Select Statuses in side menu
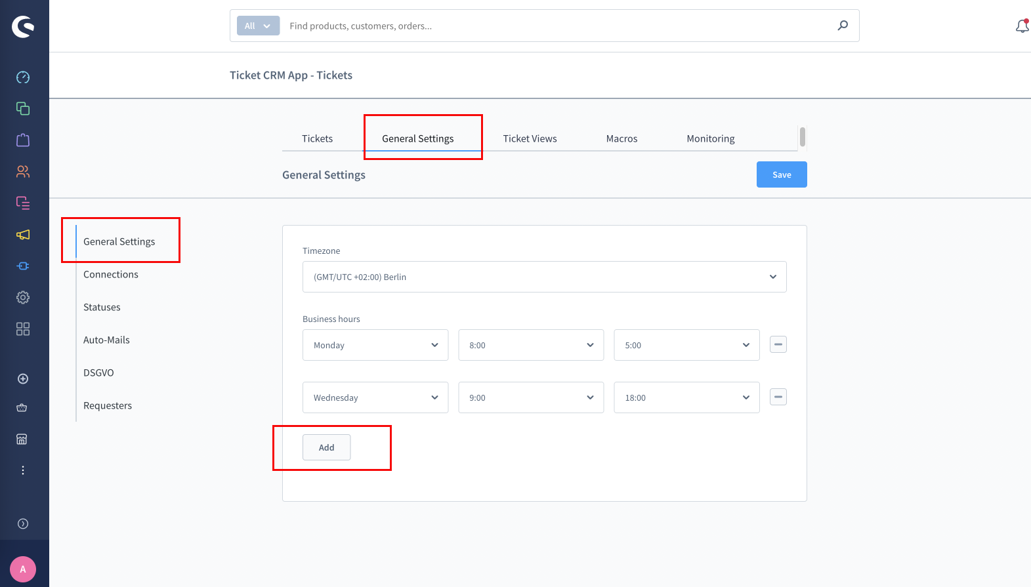1031x587 pixels. pyautogui.click(x=102, y=307)
